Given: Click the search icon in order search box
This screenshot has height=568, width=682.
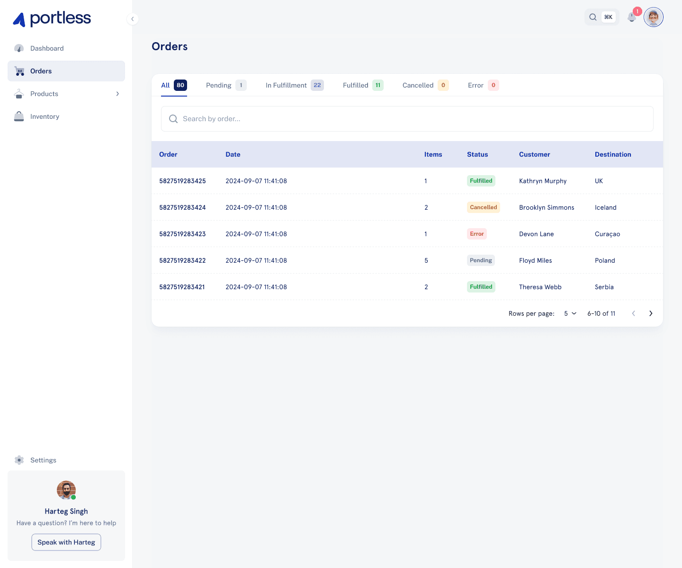Looking at the screenshot, I should [173, 119].
